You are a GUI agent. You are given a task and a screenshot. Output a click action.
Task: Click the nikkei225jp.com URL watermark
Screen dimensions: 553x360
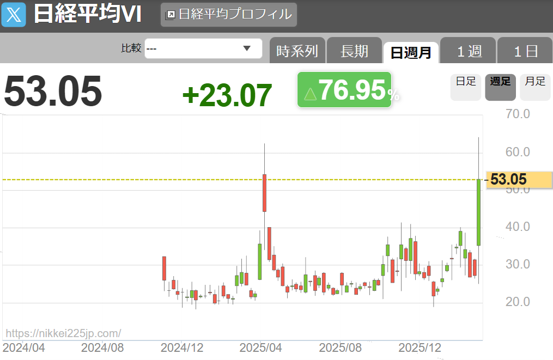(63, 333)
